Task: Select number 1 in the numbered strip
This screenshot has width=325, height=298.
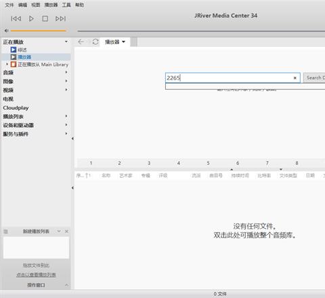Action: click(91, 163)
